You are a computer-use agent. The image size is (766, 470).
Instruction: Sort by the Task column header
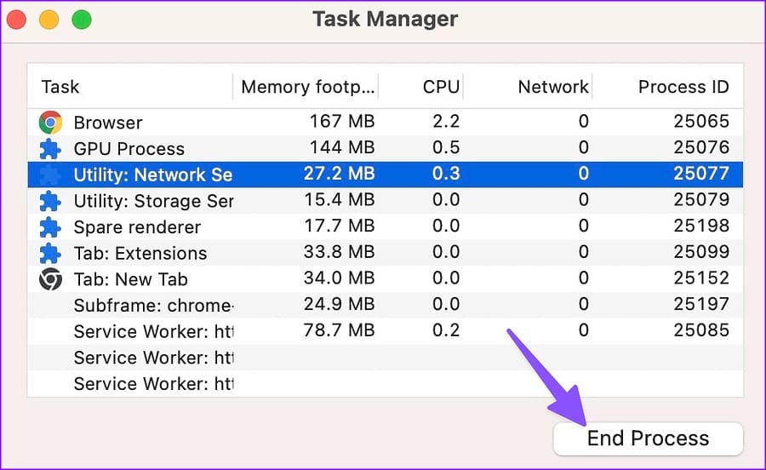[60, 87]
